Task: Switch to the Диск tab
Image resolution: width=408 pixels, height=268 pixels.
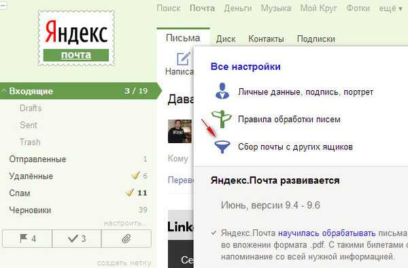Action: coord(226,39)
